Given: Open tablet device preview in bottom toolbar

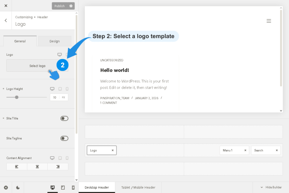Looking at the screenshot, I should (x=63, y=187).
